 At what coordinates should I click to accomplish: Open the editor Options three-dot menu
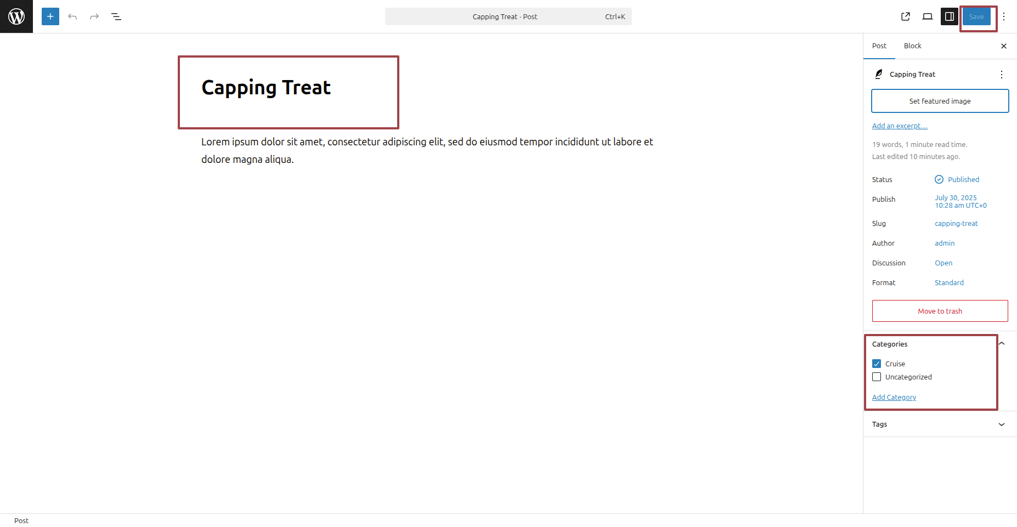point(1004,16)
